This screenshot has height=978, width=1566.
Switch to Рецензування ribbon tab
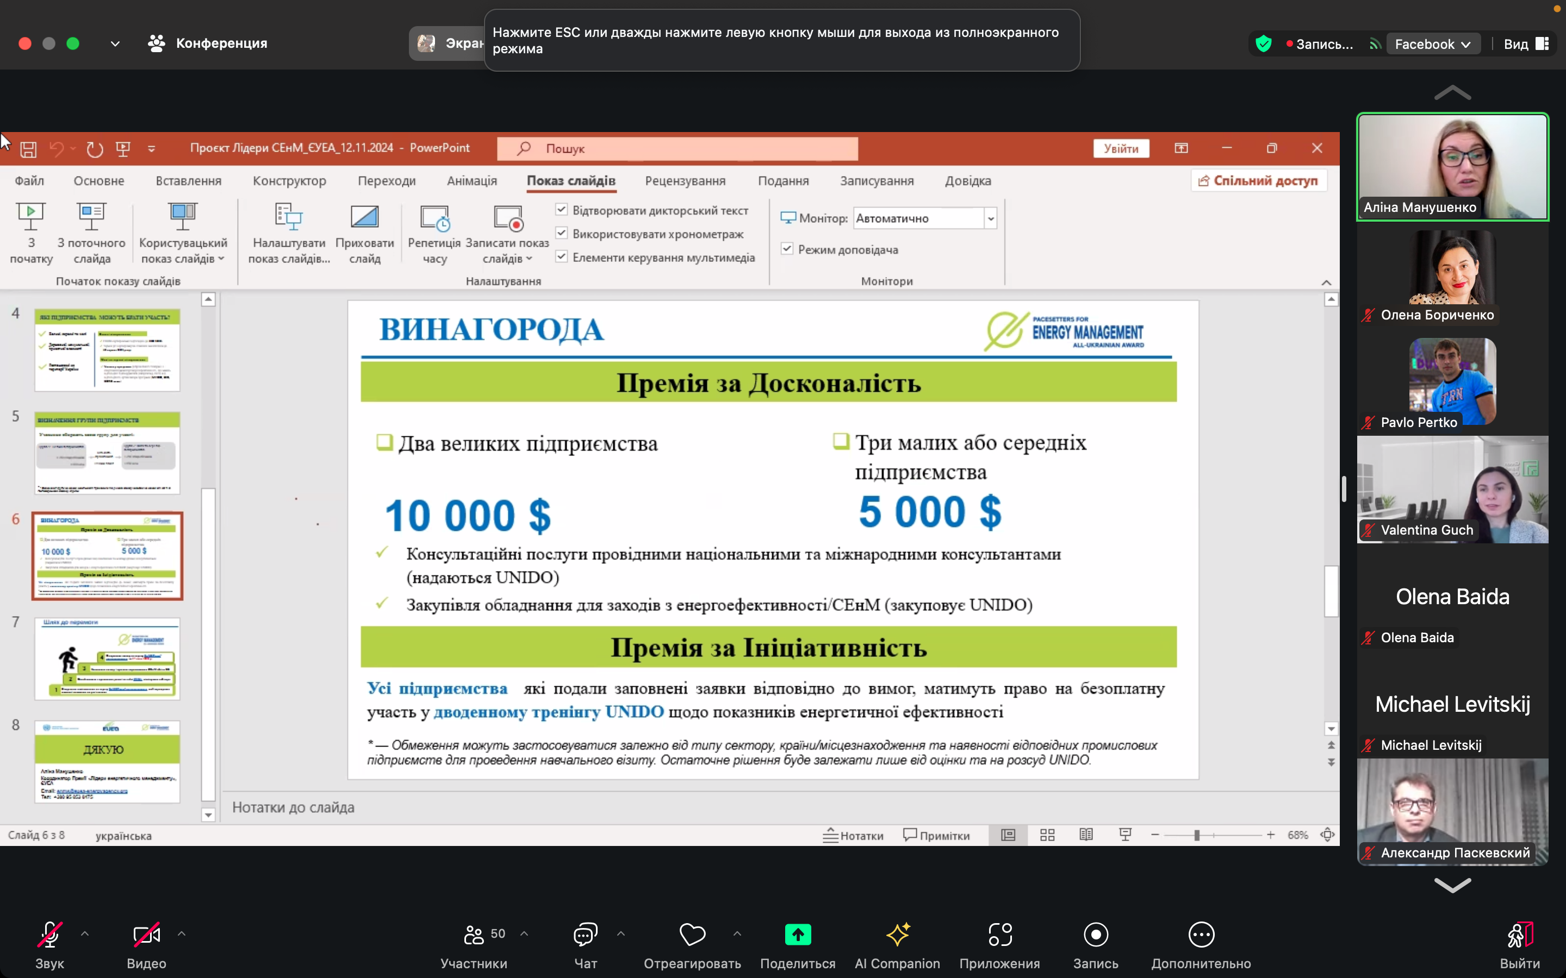685,180
